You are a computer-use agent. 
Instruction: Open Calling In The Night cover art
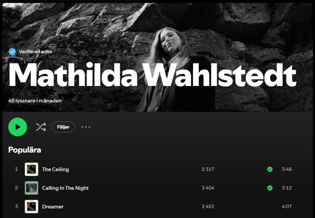(x=31, y=188)
